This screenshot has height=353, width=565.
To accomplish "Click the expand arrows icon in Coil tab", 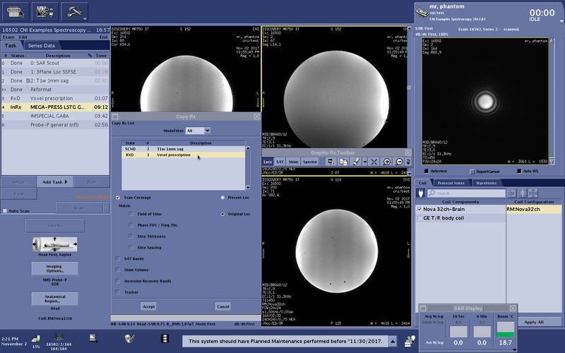I will [533, 193].
